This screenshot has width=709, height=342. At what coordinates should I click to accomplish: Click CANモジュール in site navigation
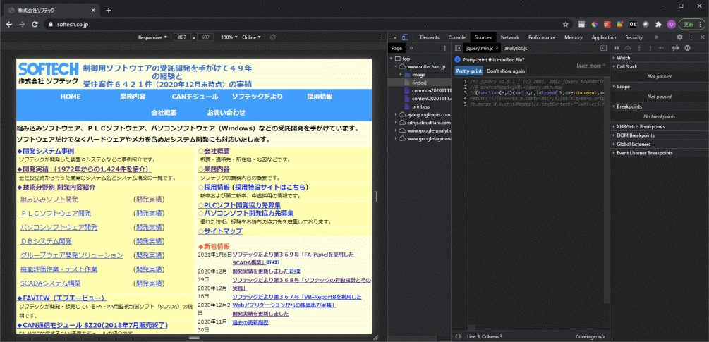pyautogui.click(x=195, y=97)
